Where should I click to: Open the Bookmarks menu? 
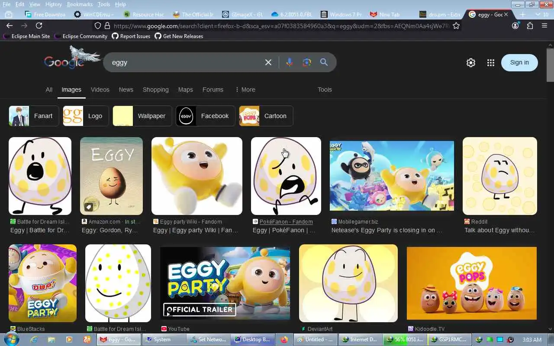tap(80, 4)
